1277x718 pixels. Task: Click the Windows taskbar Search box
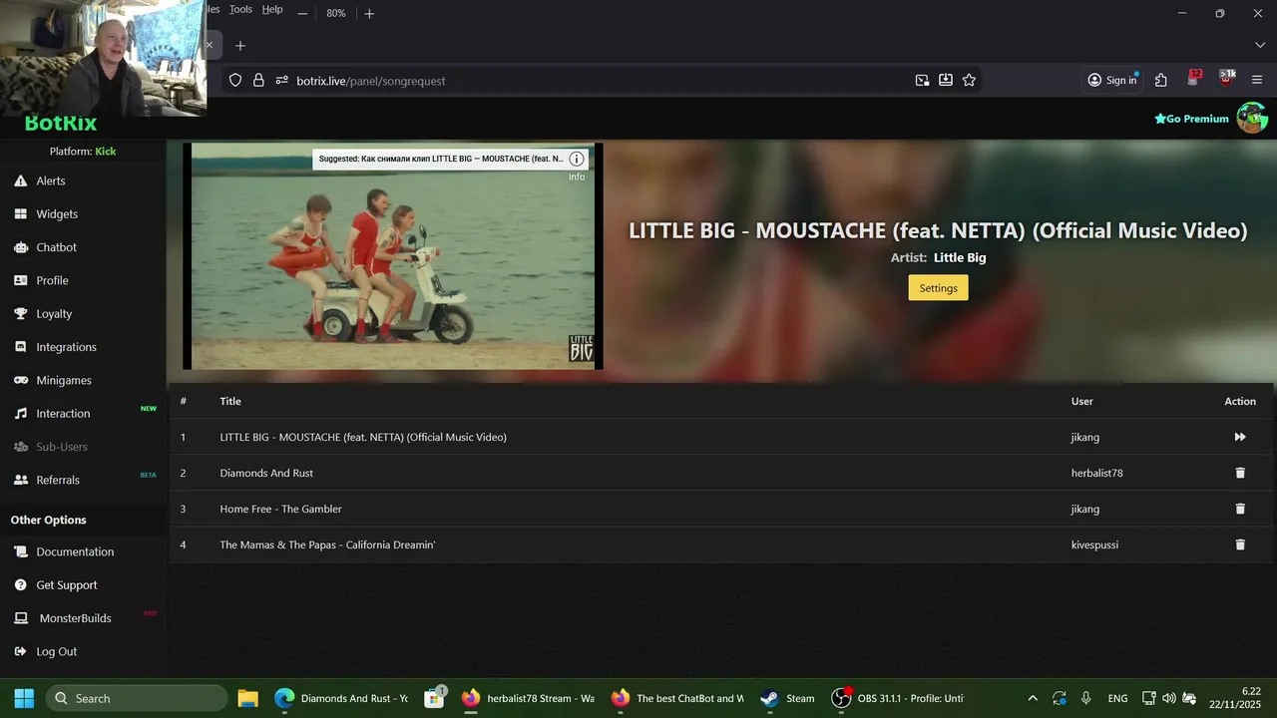click(x=137, y=698)
